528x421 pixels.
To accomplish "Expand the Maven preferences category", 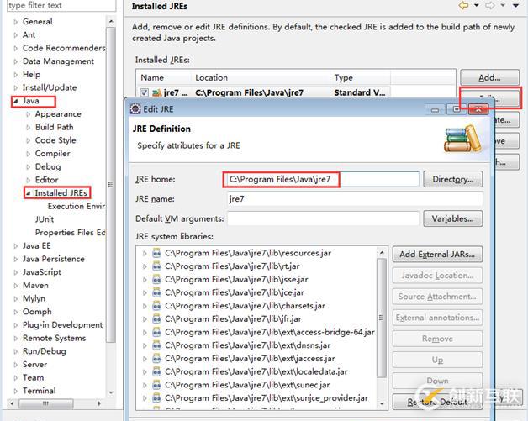I will pyautogui.click(x=15, y=286).
